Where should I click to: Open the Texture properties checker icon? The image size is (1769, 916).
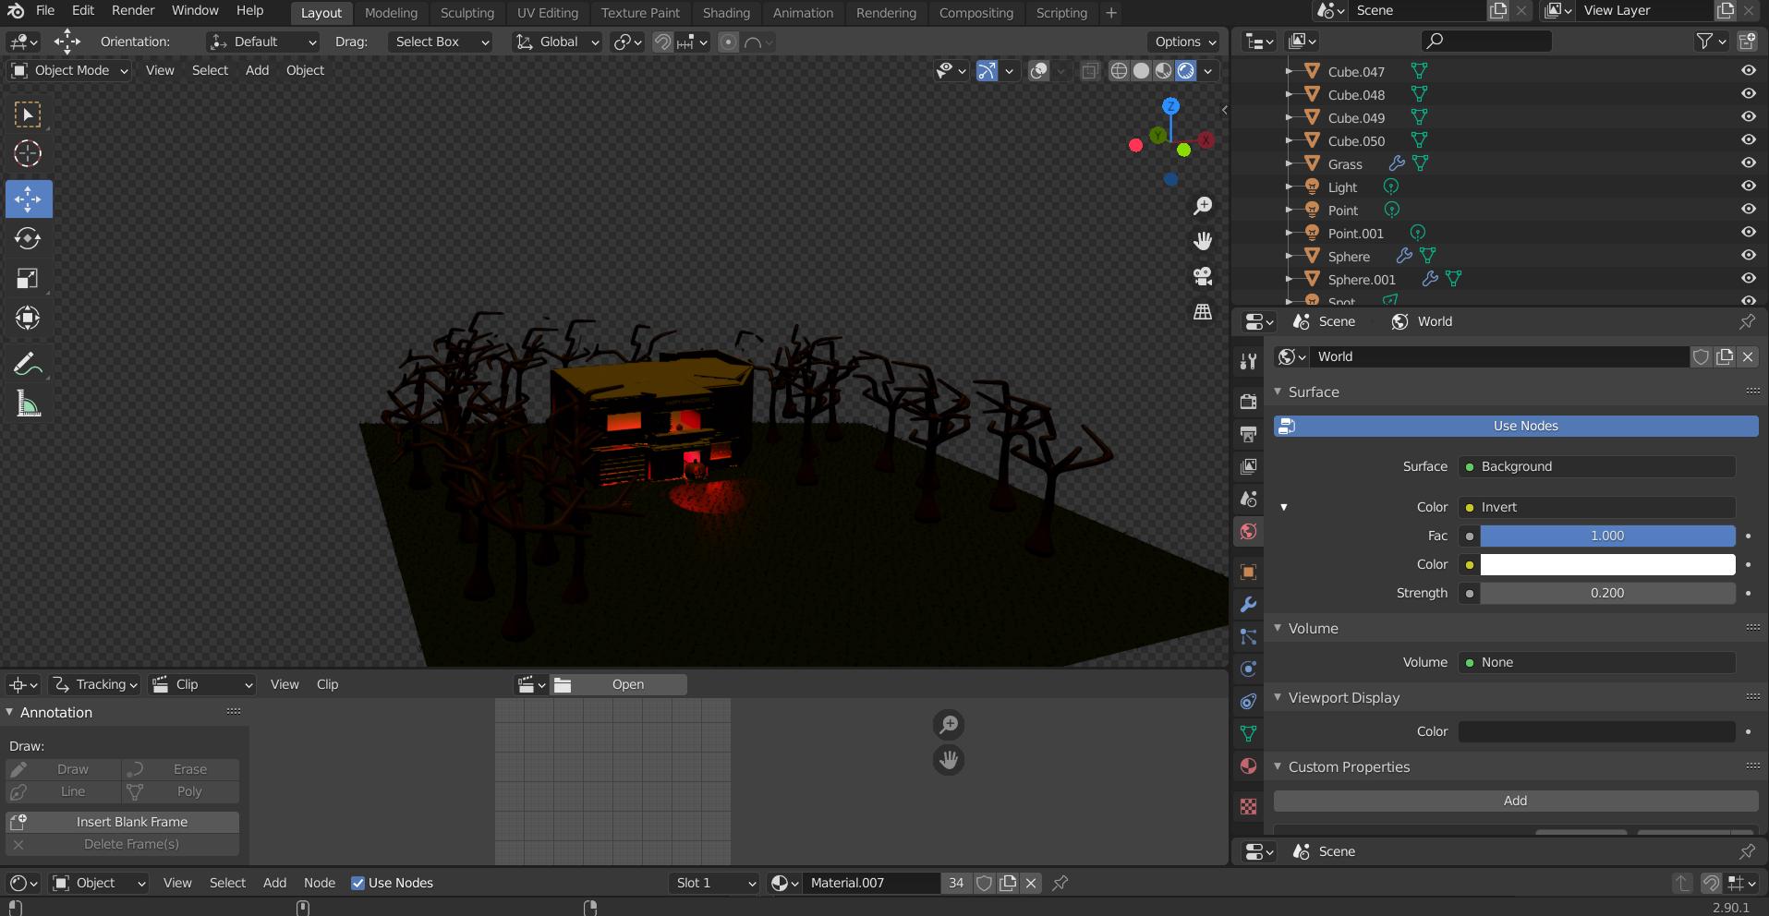[1248, 806]
